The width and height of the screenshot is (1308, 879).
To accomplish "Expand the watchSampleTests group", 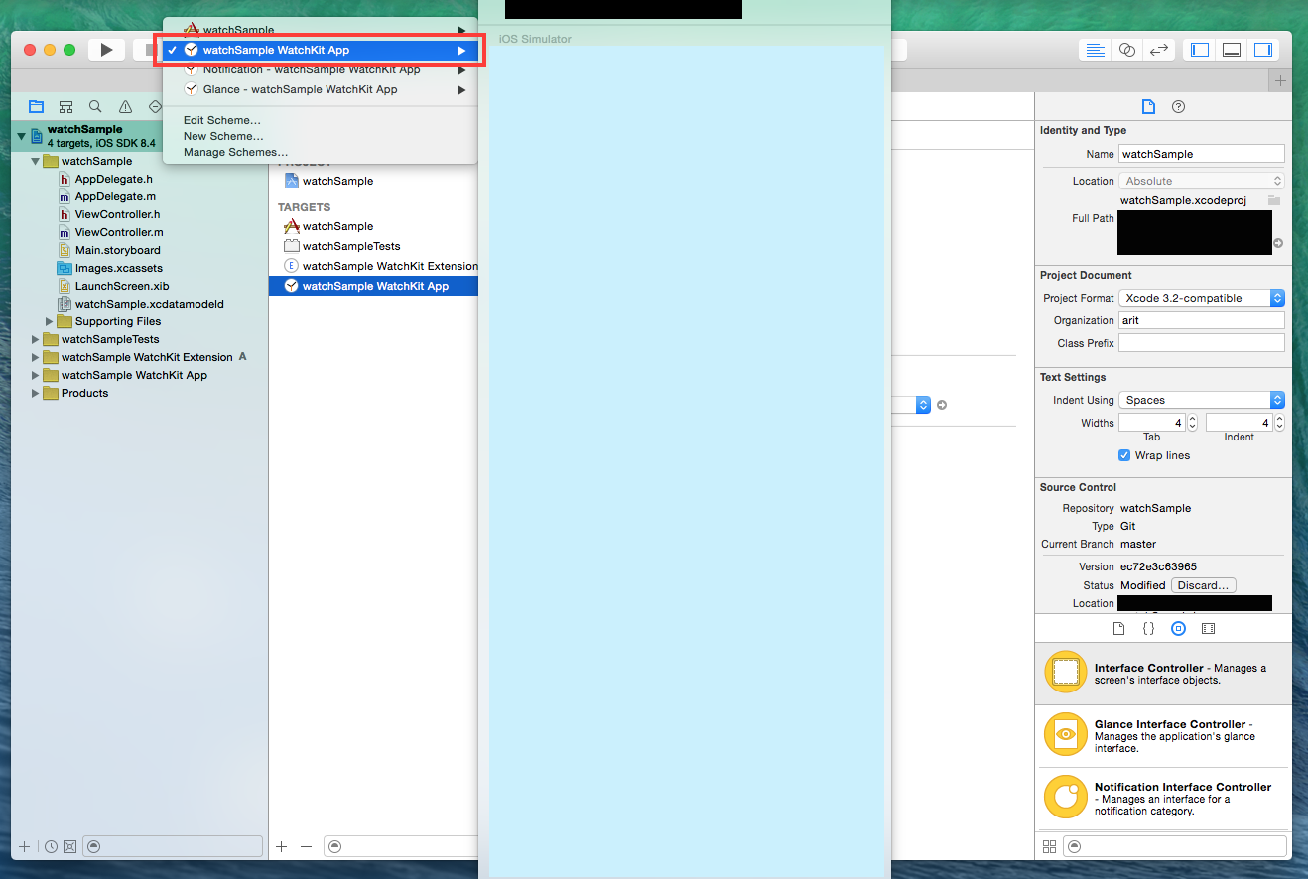I will 36,339.
